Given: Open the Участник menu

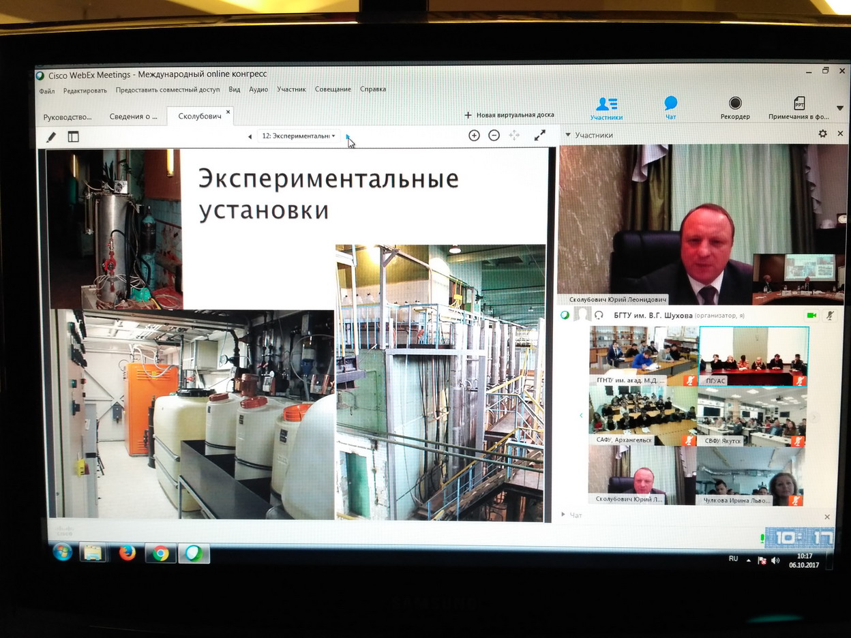Looking at the screenshot, I should click(291, 89).
